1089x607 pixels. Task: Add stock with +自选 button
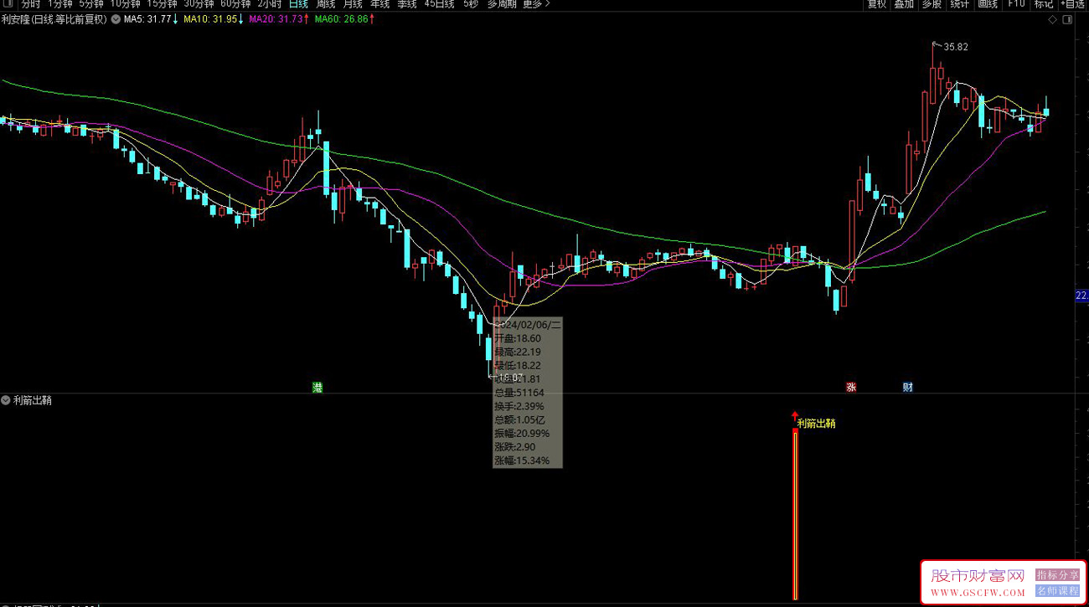coord(1072,4)
